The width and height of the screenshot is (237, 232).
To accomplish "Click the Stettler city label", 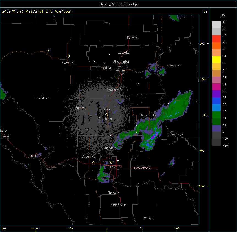I will click(174, 65).
